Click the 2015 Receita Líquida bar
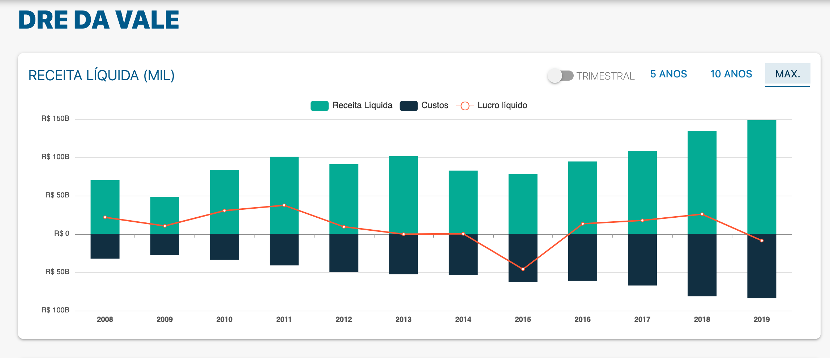The height and width of the screenshot is (358, 830). [x=523, y=204]
